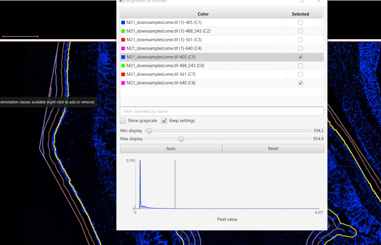This screenshot has width=381, height=245.
Task: Deselect channel C8 in the Selected column
Action: [301, 83]
